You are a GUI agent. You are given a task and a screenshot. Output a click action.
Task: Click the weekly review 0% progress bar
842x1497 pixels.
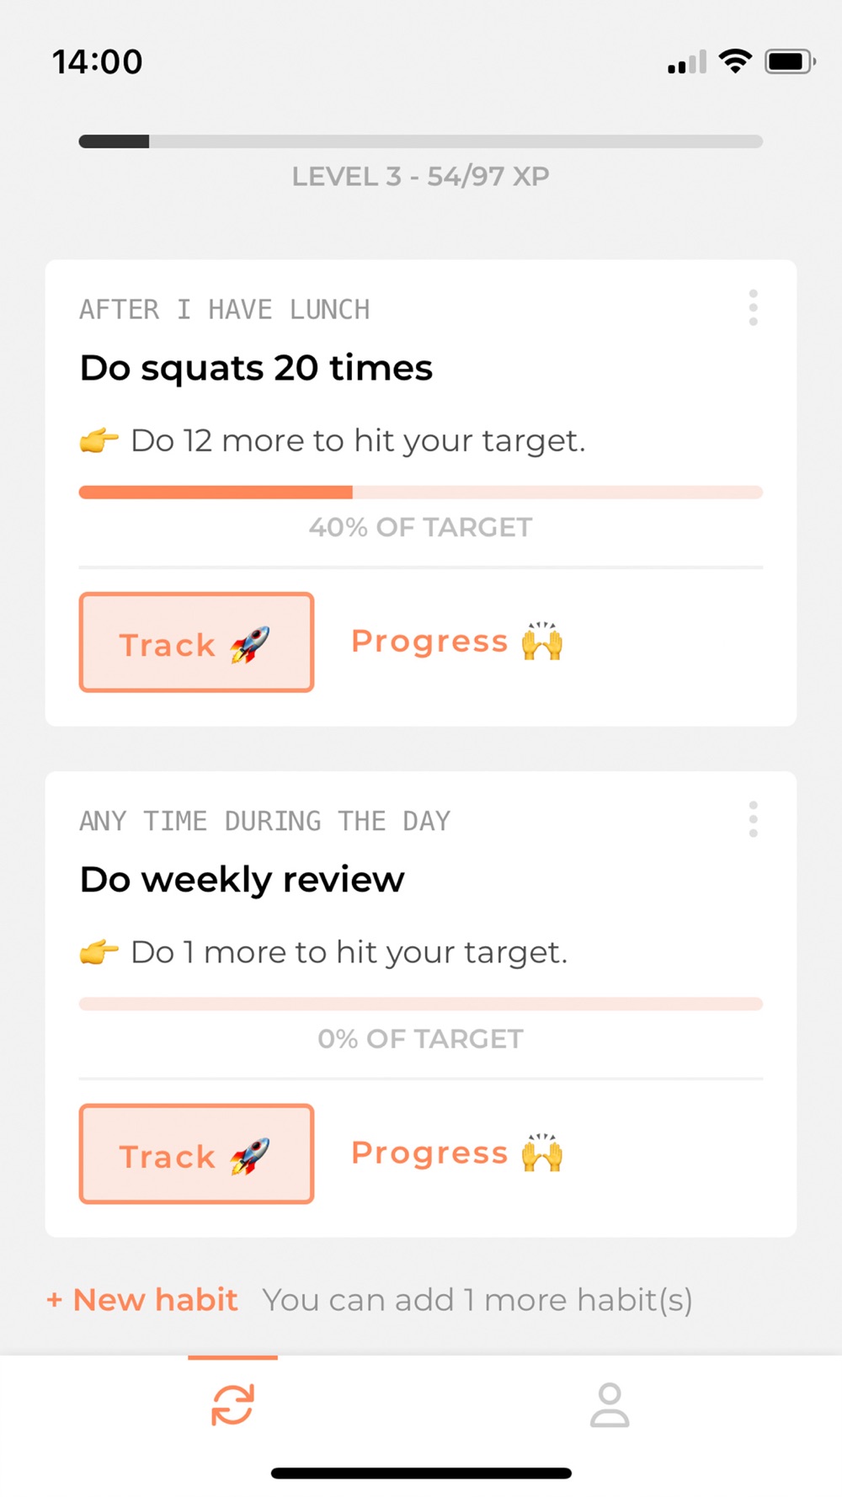pos(421,1004)
